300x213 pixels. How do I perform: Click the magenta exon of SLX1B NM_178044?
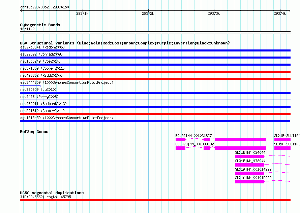tap(249, 165)
